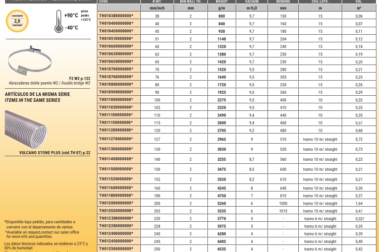Click product code TH012500000000*

[x=116, y=248]
